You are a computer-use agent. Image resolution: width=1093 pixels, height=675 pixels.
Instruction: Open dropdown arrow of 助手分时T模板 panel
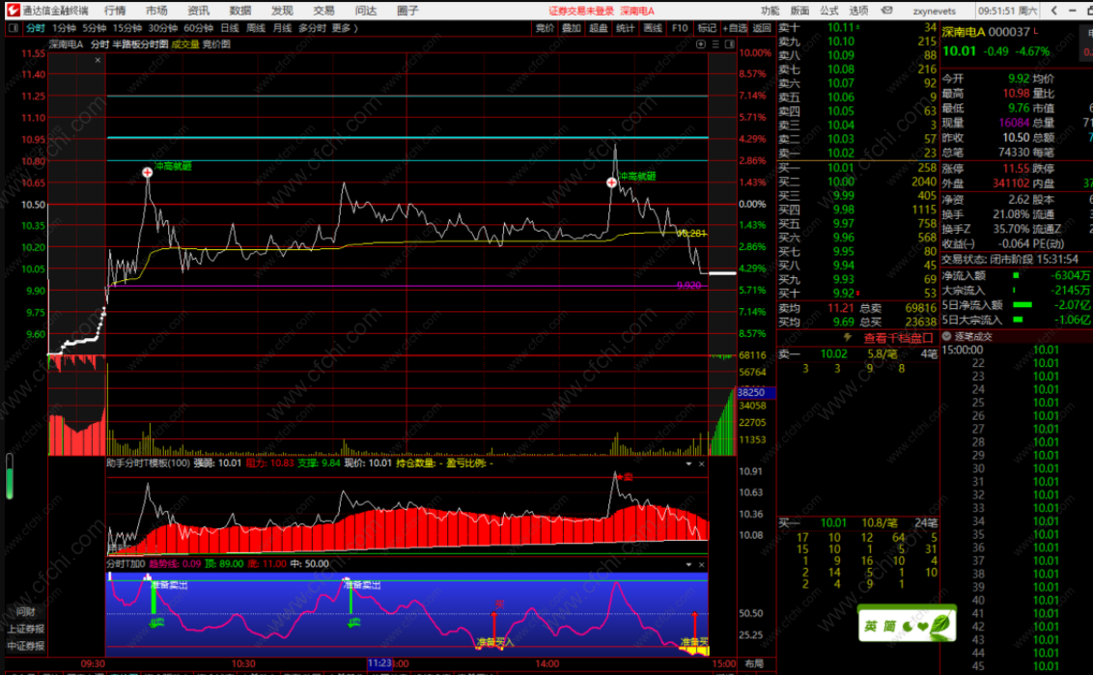point(688,464)
